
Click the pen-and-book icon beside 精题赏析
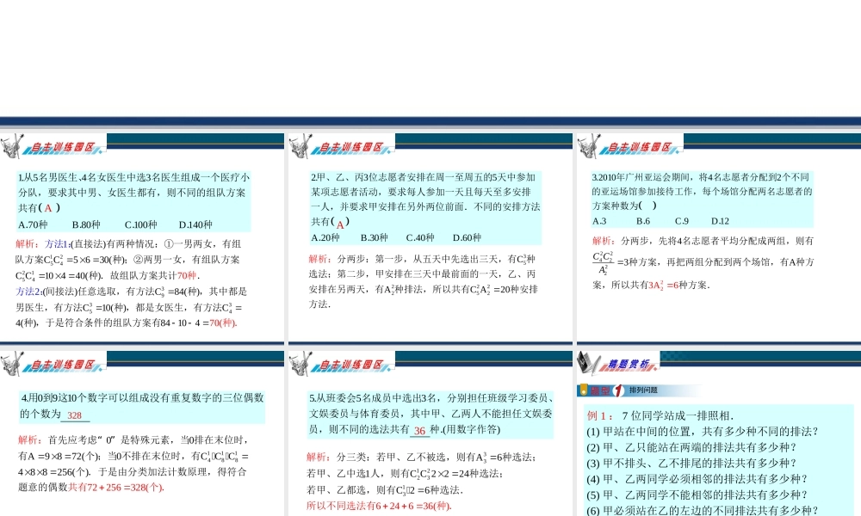pyautogui.click(x=589, y=363)
